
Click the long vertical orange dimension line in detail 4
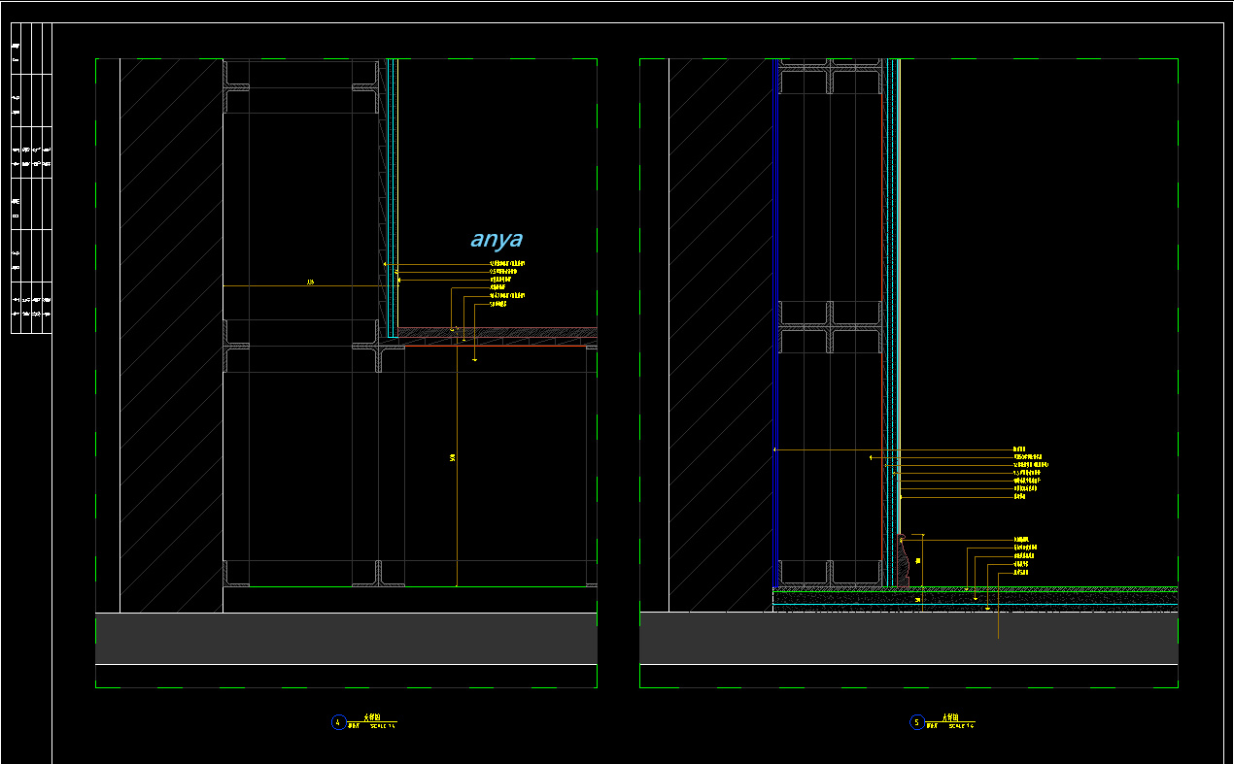[457, 466]
